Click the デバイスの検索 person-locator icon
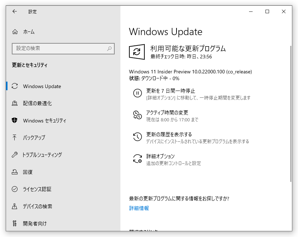The width and height of the screenshot is (298, 237). [14, 206]
